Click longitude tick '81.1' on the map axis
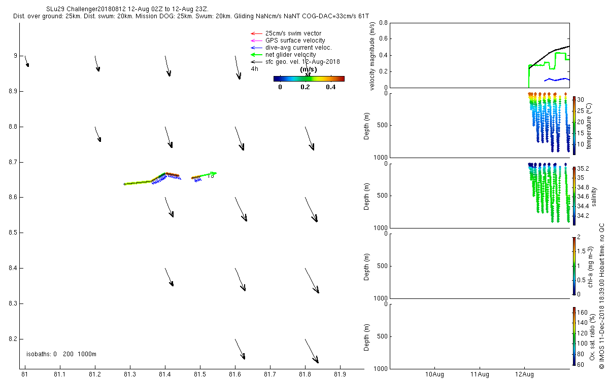 60,374
